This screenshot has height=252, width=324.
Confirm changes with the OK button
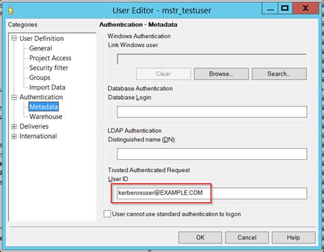point(200,238)
